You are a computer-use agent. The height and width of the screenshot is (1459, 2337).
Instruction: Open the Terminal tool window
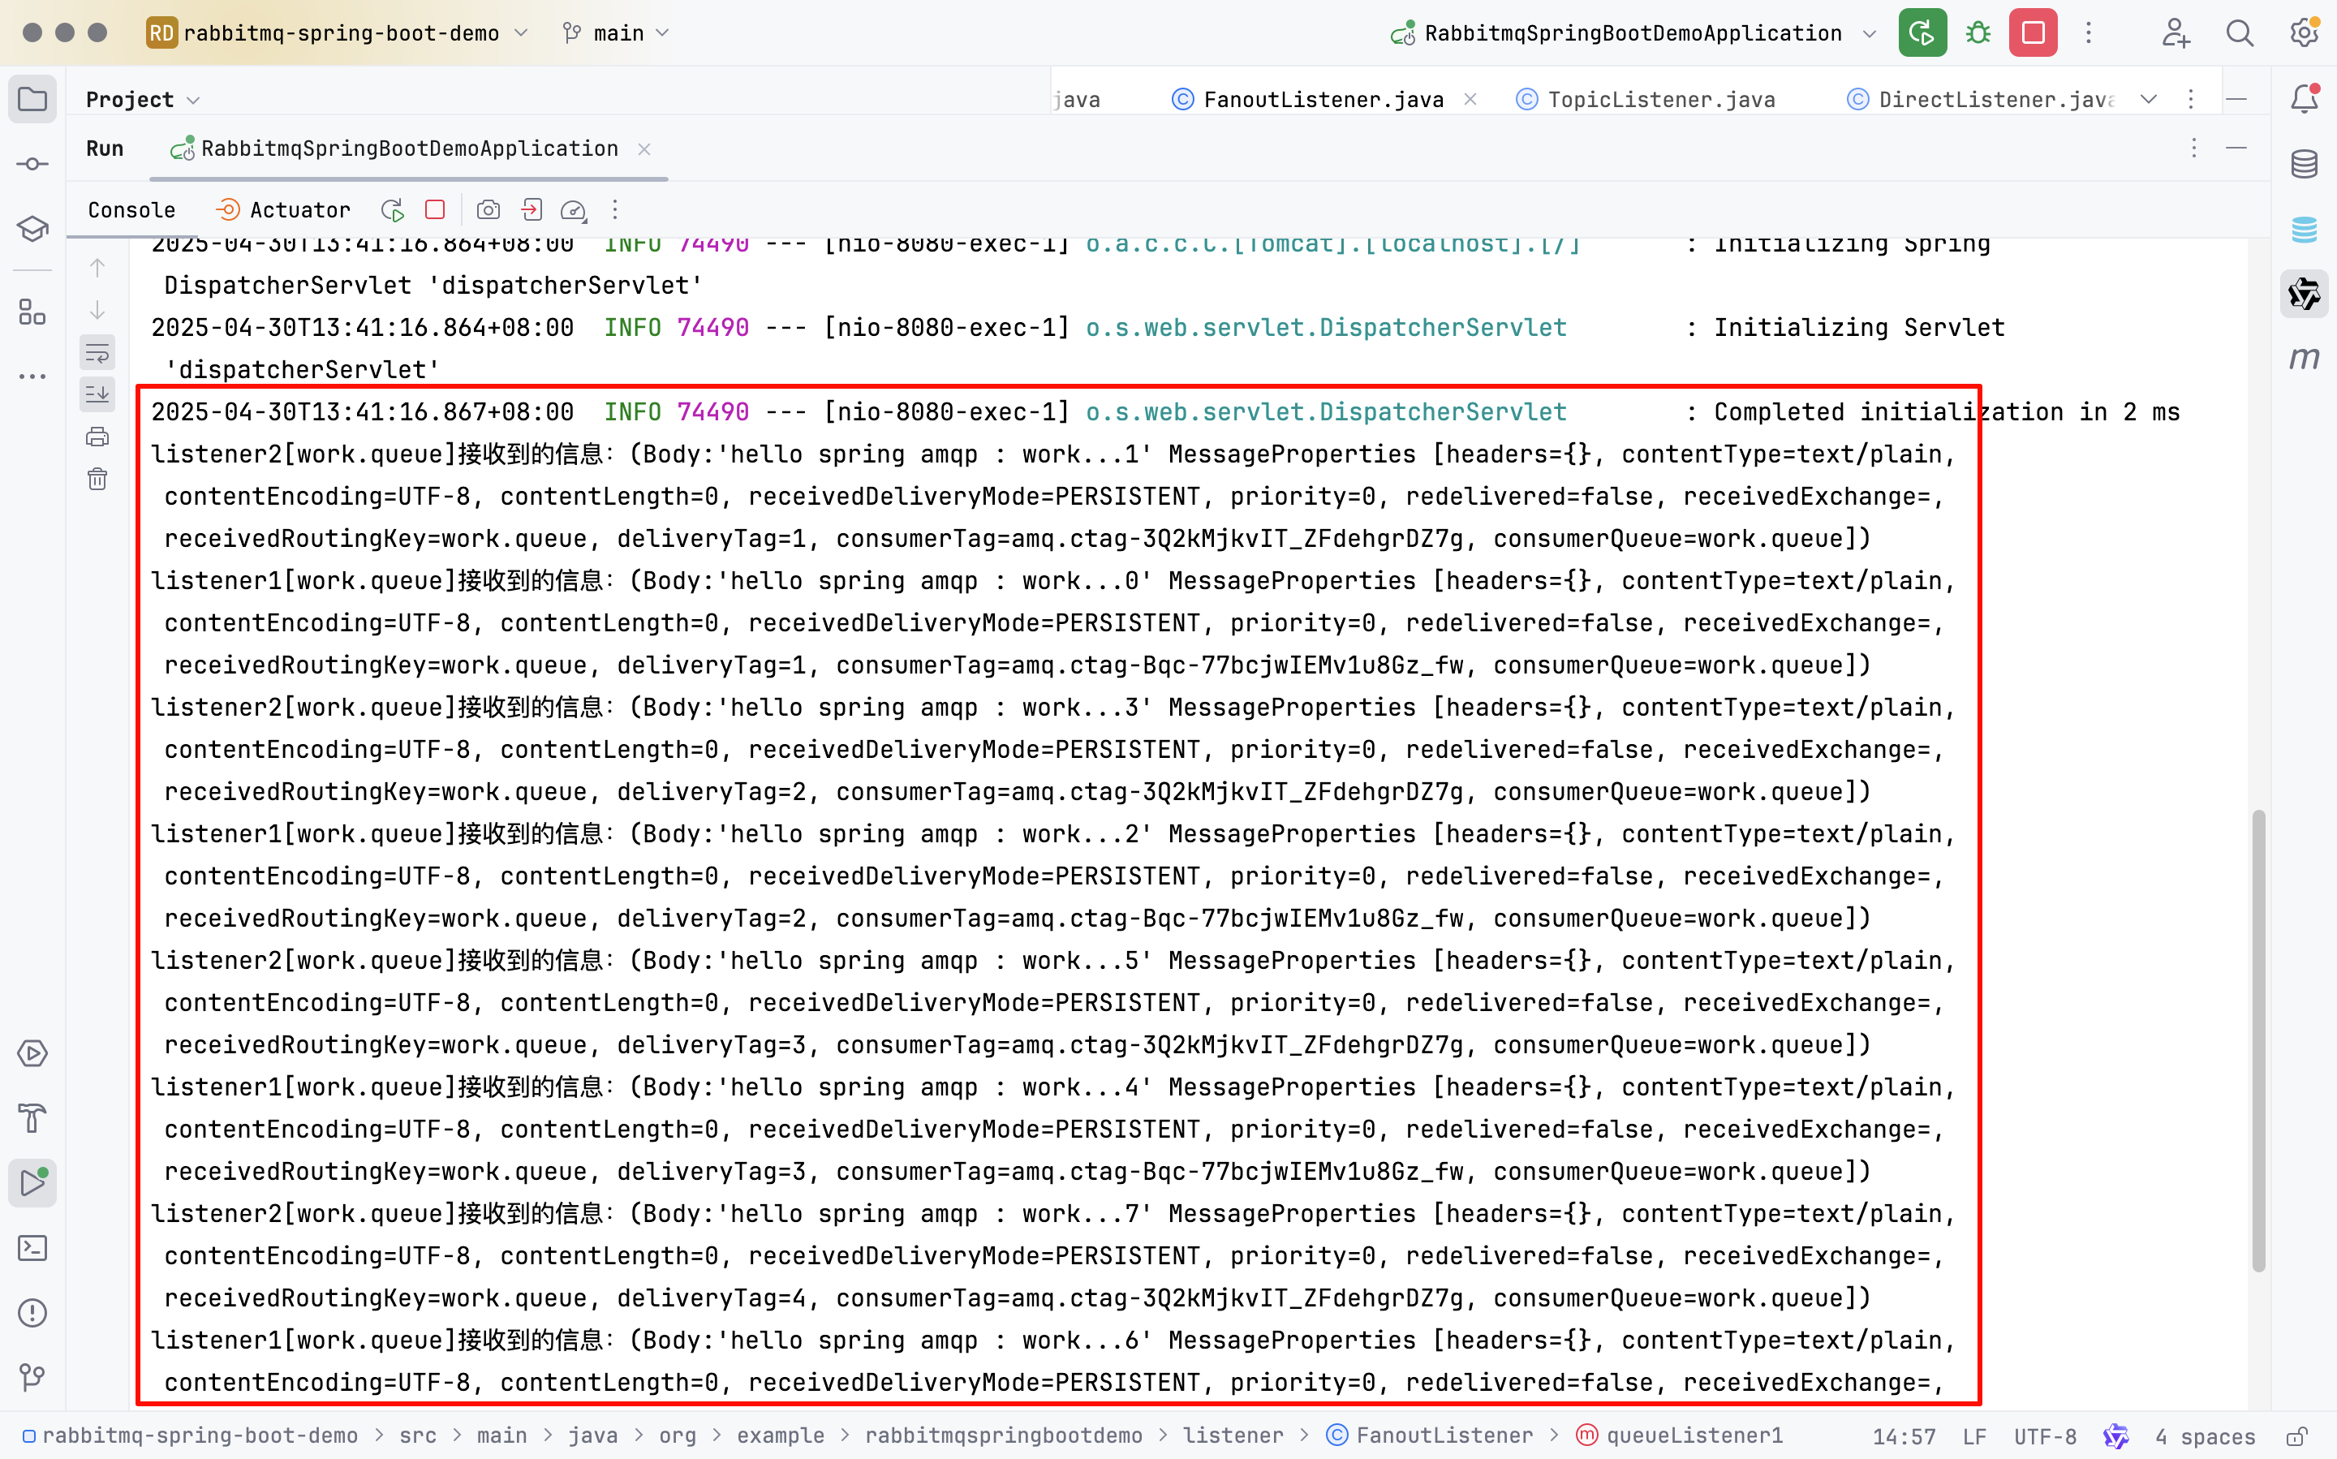coord(32,1248)
